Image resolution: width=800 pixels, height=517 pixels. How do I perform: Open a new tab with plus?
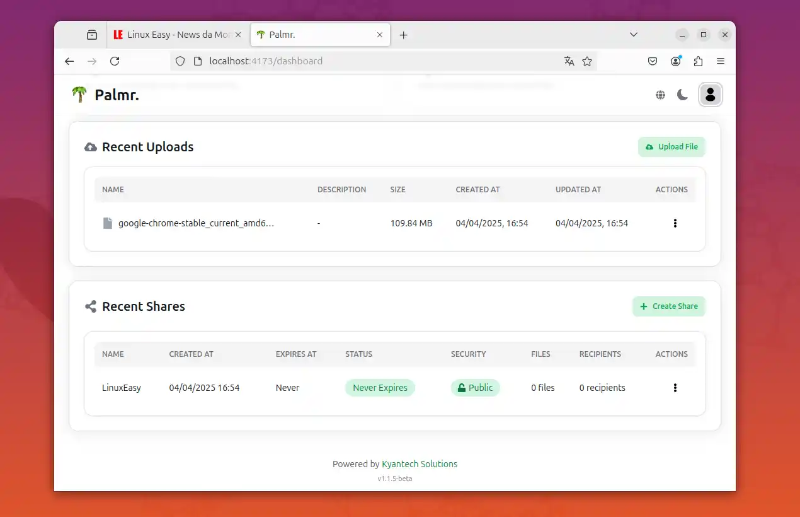(x=404, y=35)
